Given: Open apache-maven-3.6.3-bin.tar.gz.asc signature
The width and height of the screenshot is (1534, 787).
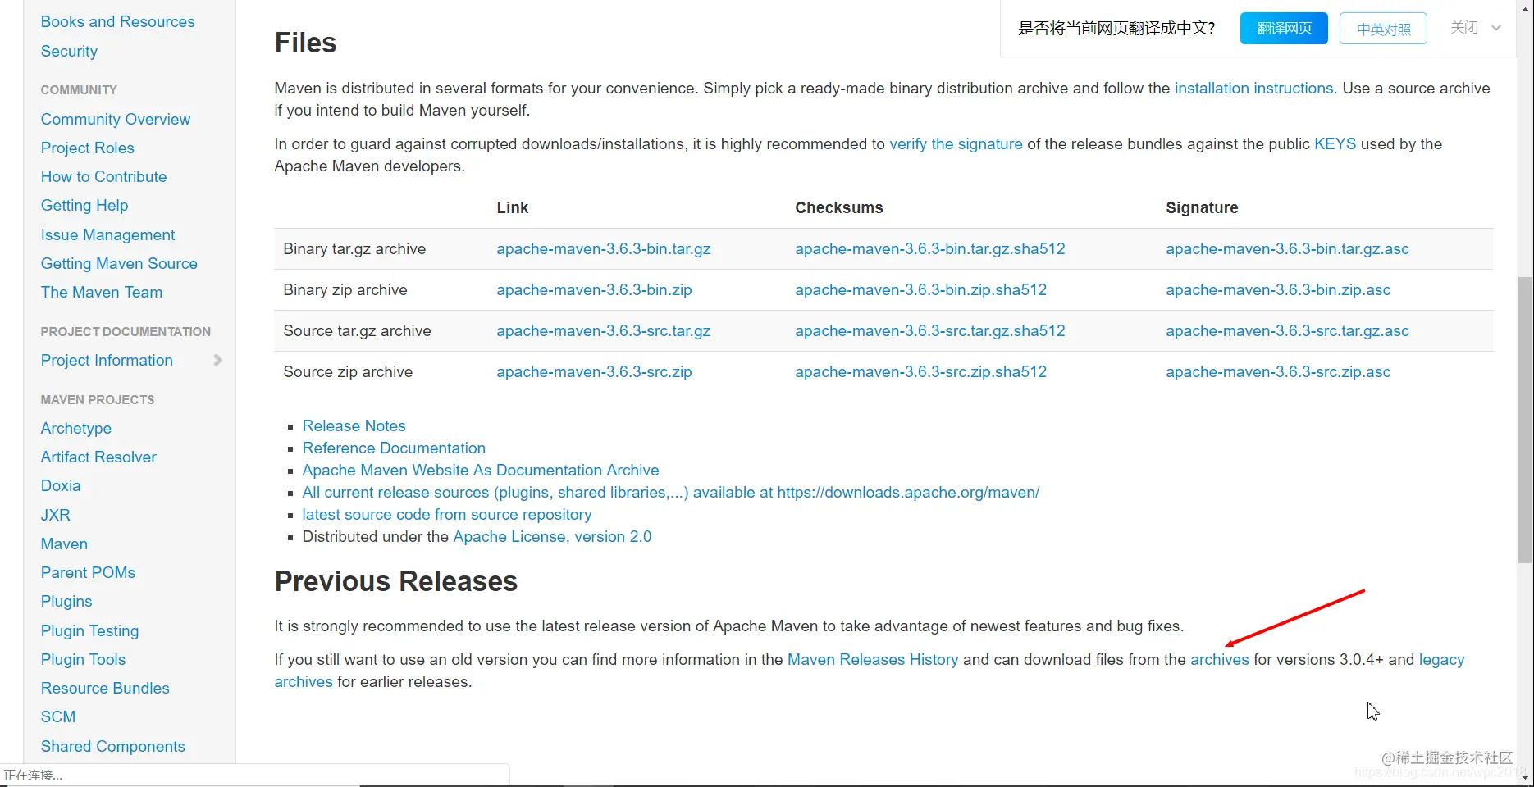Looking at the screenshot, I should tap(1288, 248).
